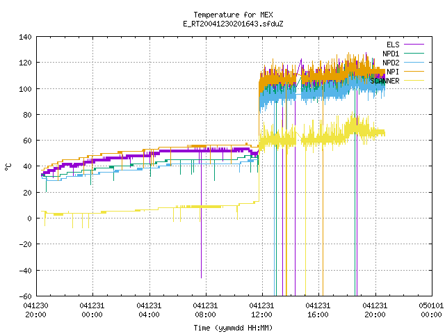This screenshot has height=334, width=445.
Task: Click the filename E_RT20041230201643.sfduZ
Action: [x=234, y=24]
